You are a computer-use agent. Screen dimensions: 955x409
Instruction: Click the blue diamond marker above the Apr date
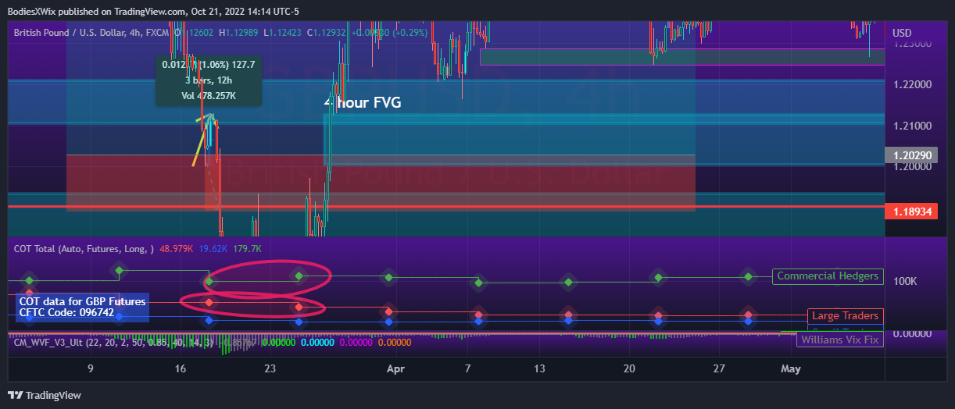coord(388,321)
